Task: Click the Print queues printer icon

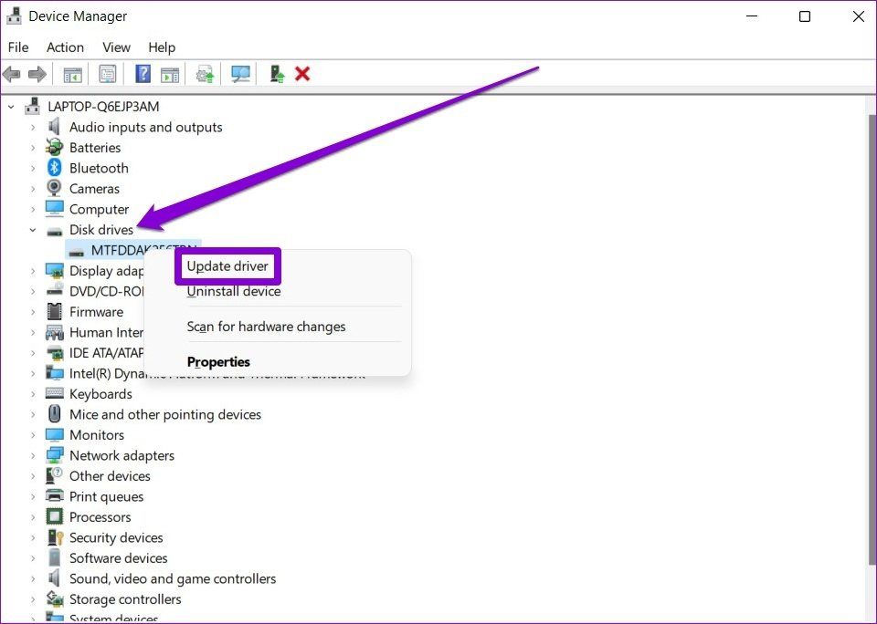Action: point(54,496)
